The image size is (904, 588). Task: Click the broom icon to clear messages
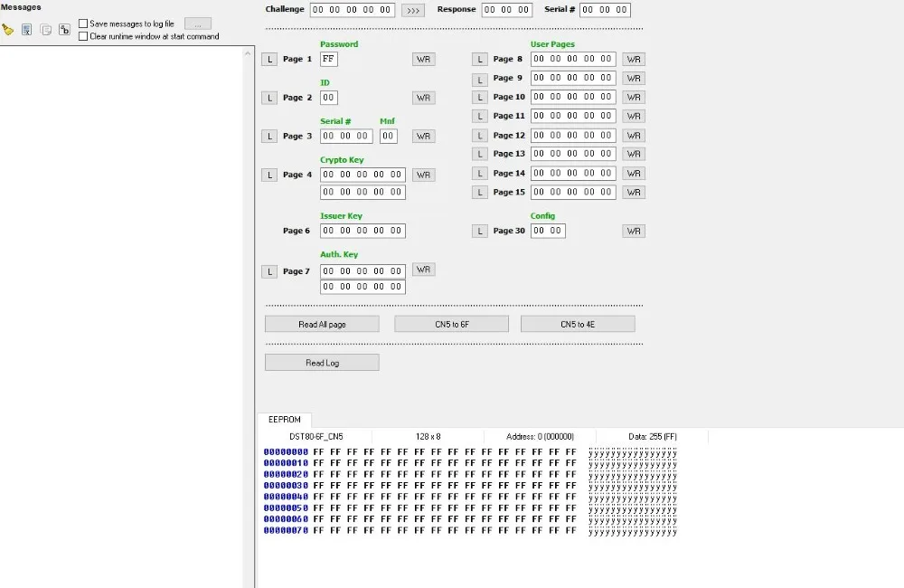click(7, 29)
